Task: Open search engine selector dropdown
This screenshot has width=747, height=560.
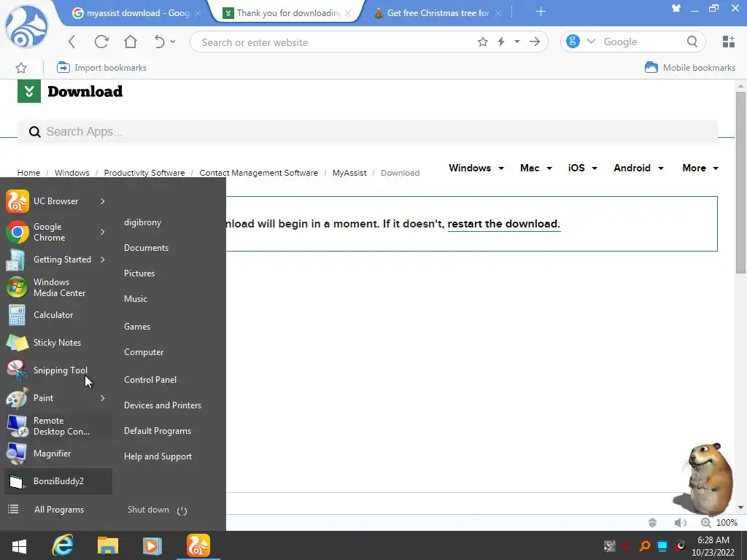Action: (x=591, y=42)
